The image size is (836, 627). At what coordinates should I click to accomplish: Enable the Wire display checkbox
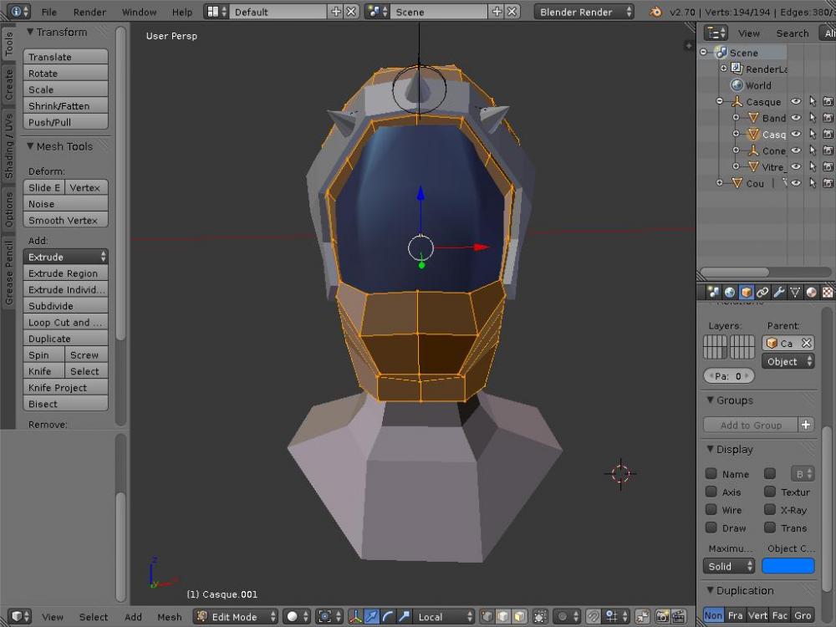711,510
